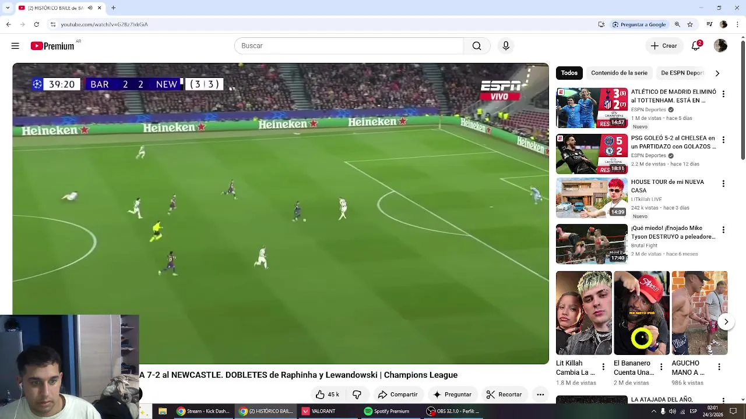Click the page vertical scrollbar

[743, 99]
